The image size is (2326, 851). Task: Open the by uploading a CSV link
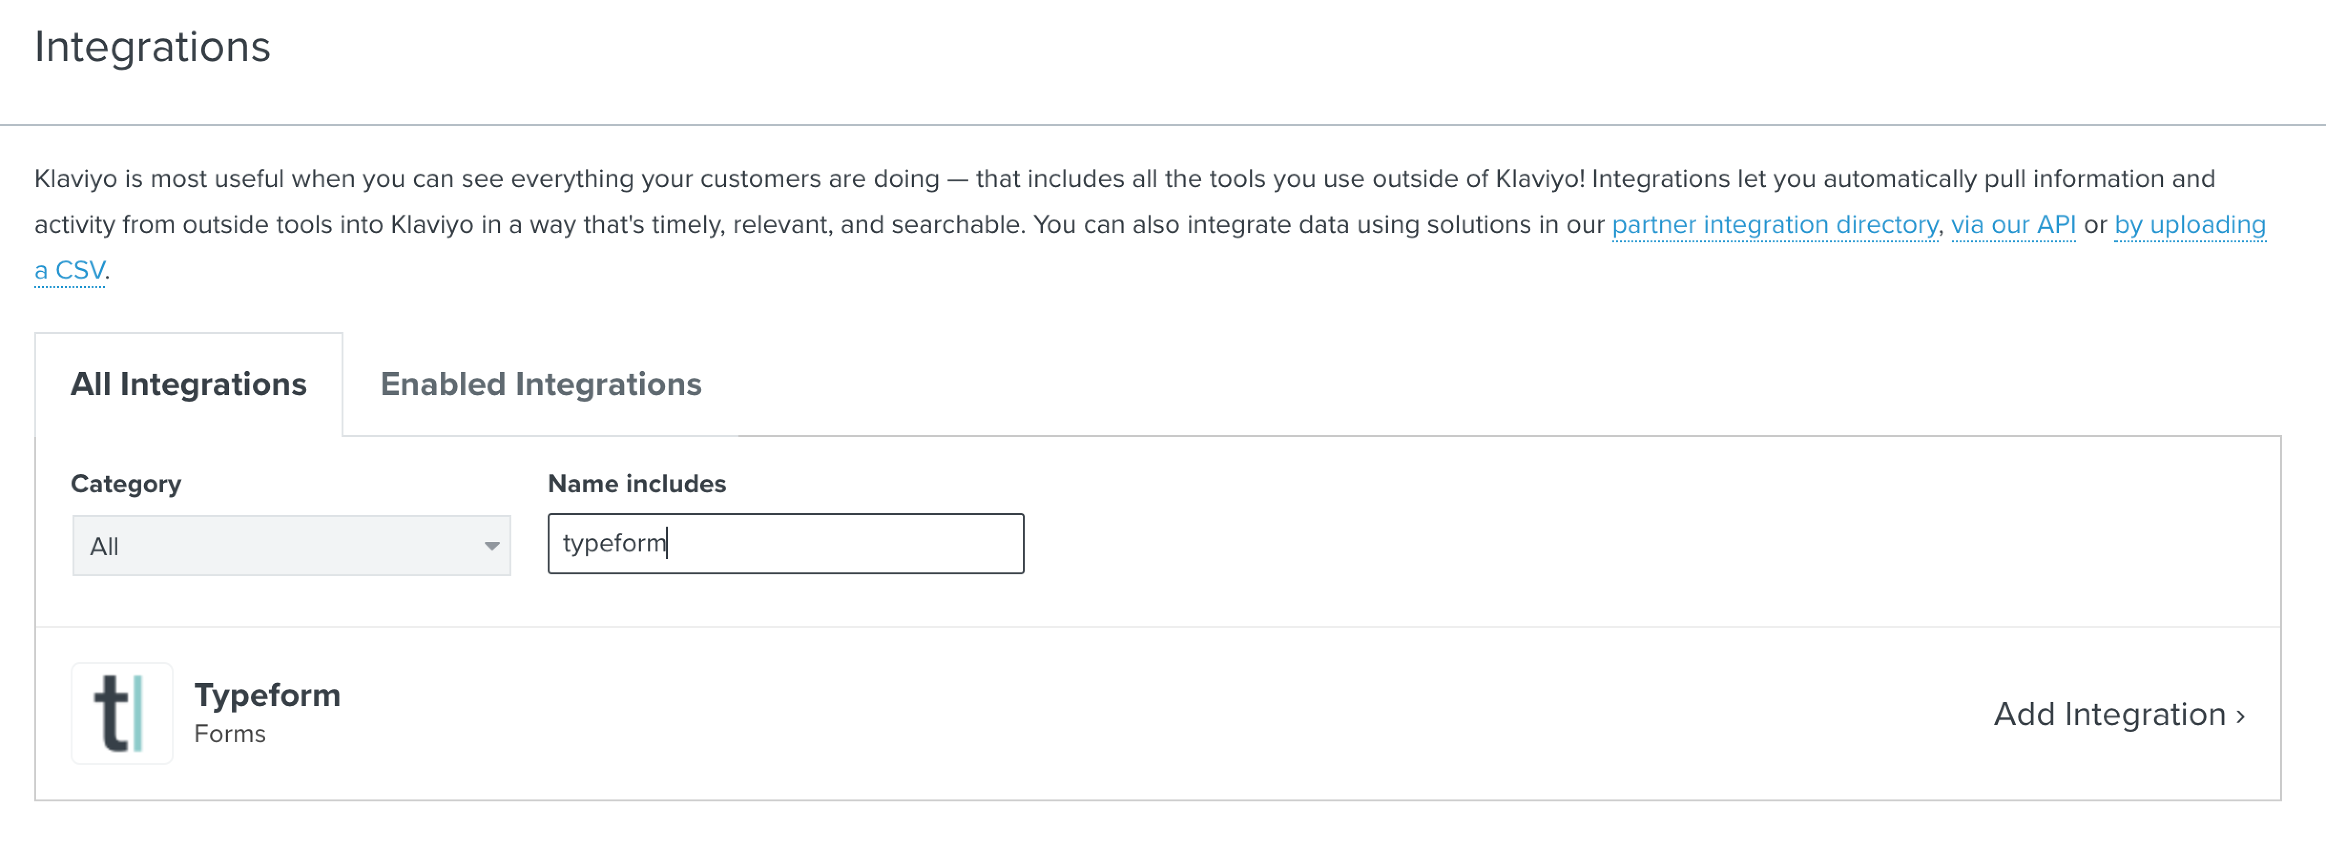coord(2190,224)
